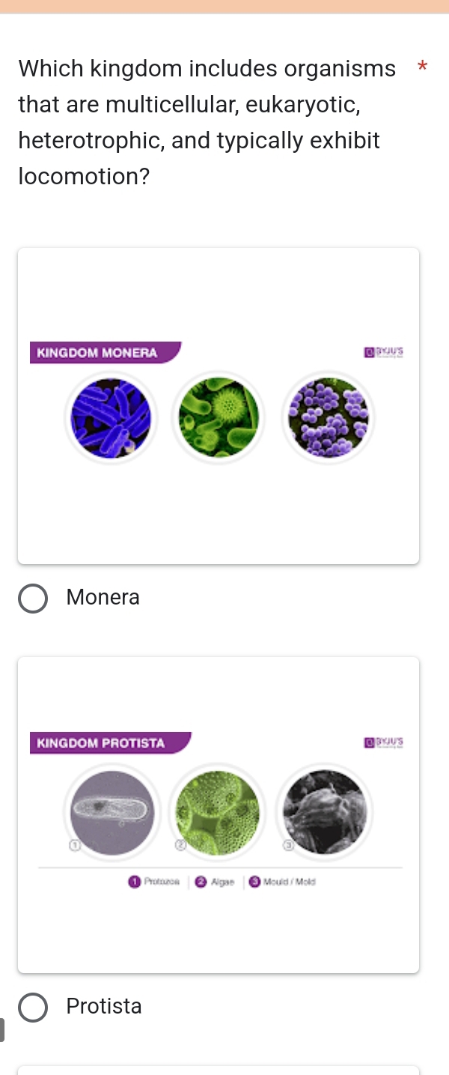This screenshot has width=449, height=1075.
Task: Click circled number 2 on the Algae image
Action: coord(182,845)
